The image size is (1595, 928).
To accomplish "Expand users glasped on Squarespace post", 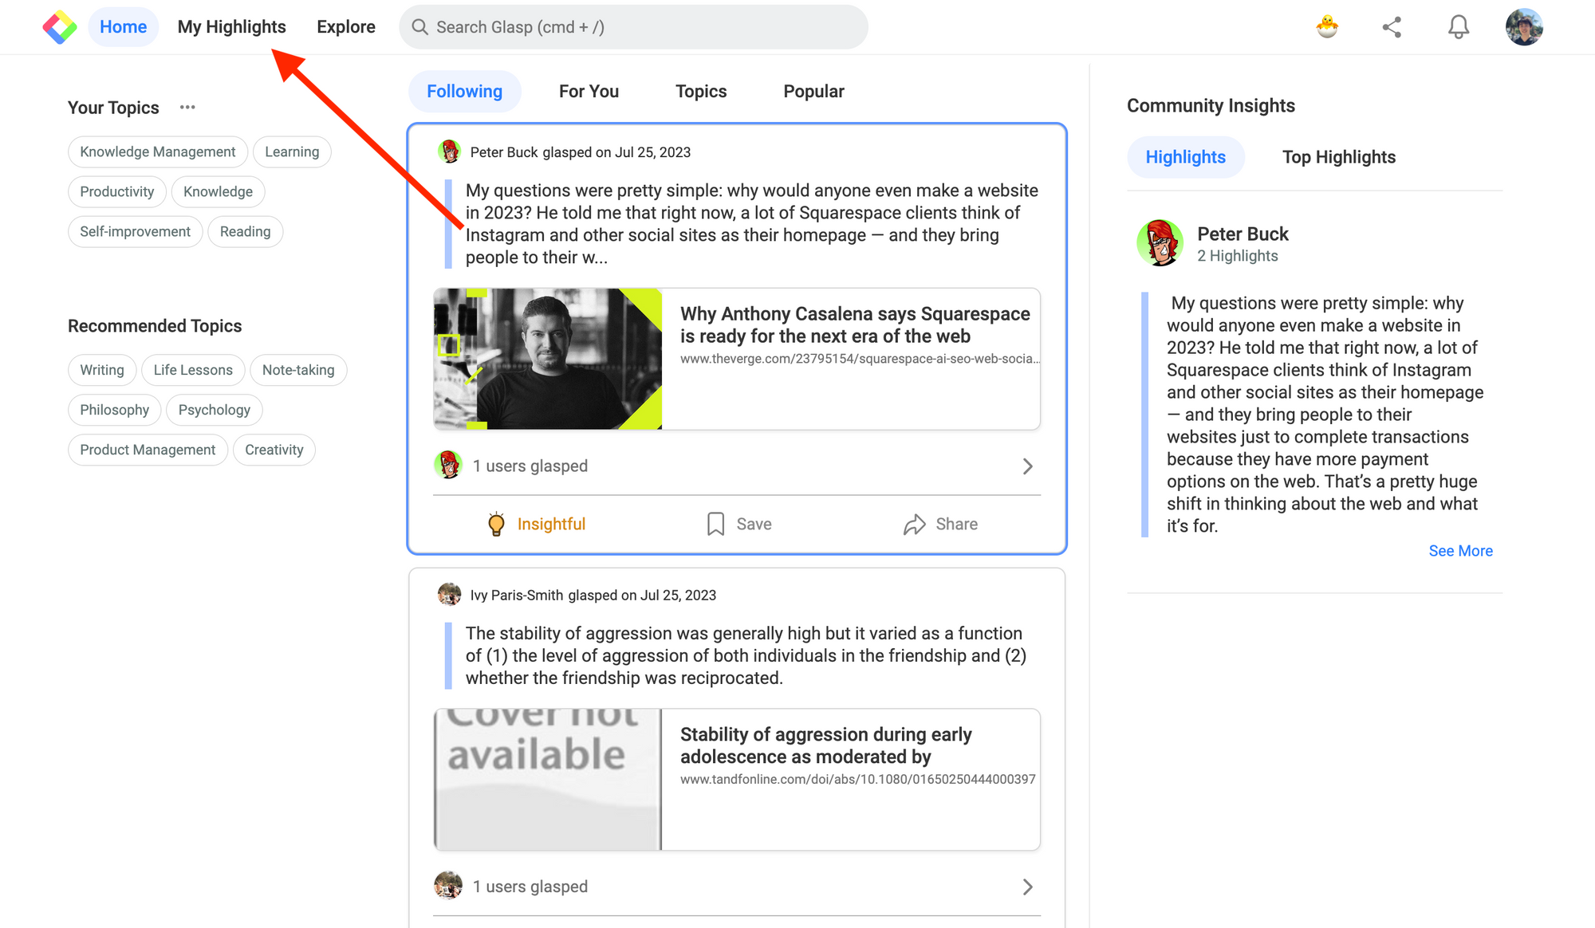I will coord(1027,466).
